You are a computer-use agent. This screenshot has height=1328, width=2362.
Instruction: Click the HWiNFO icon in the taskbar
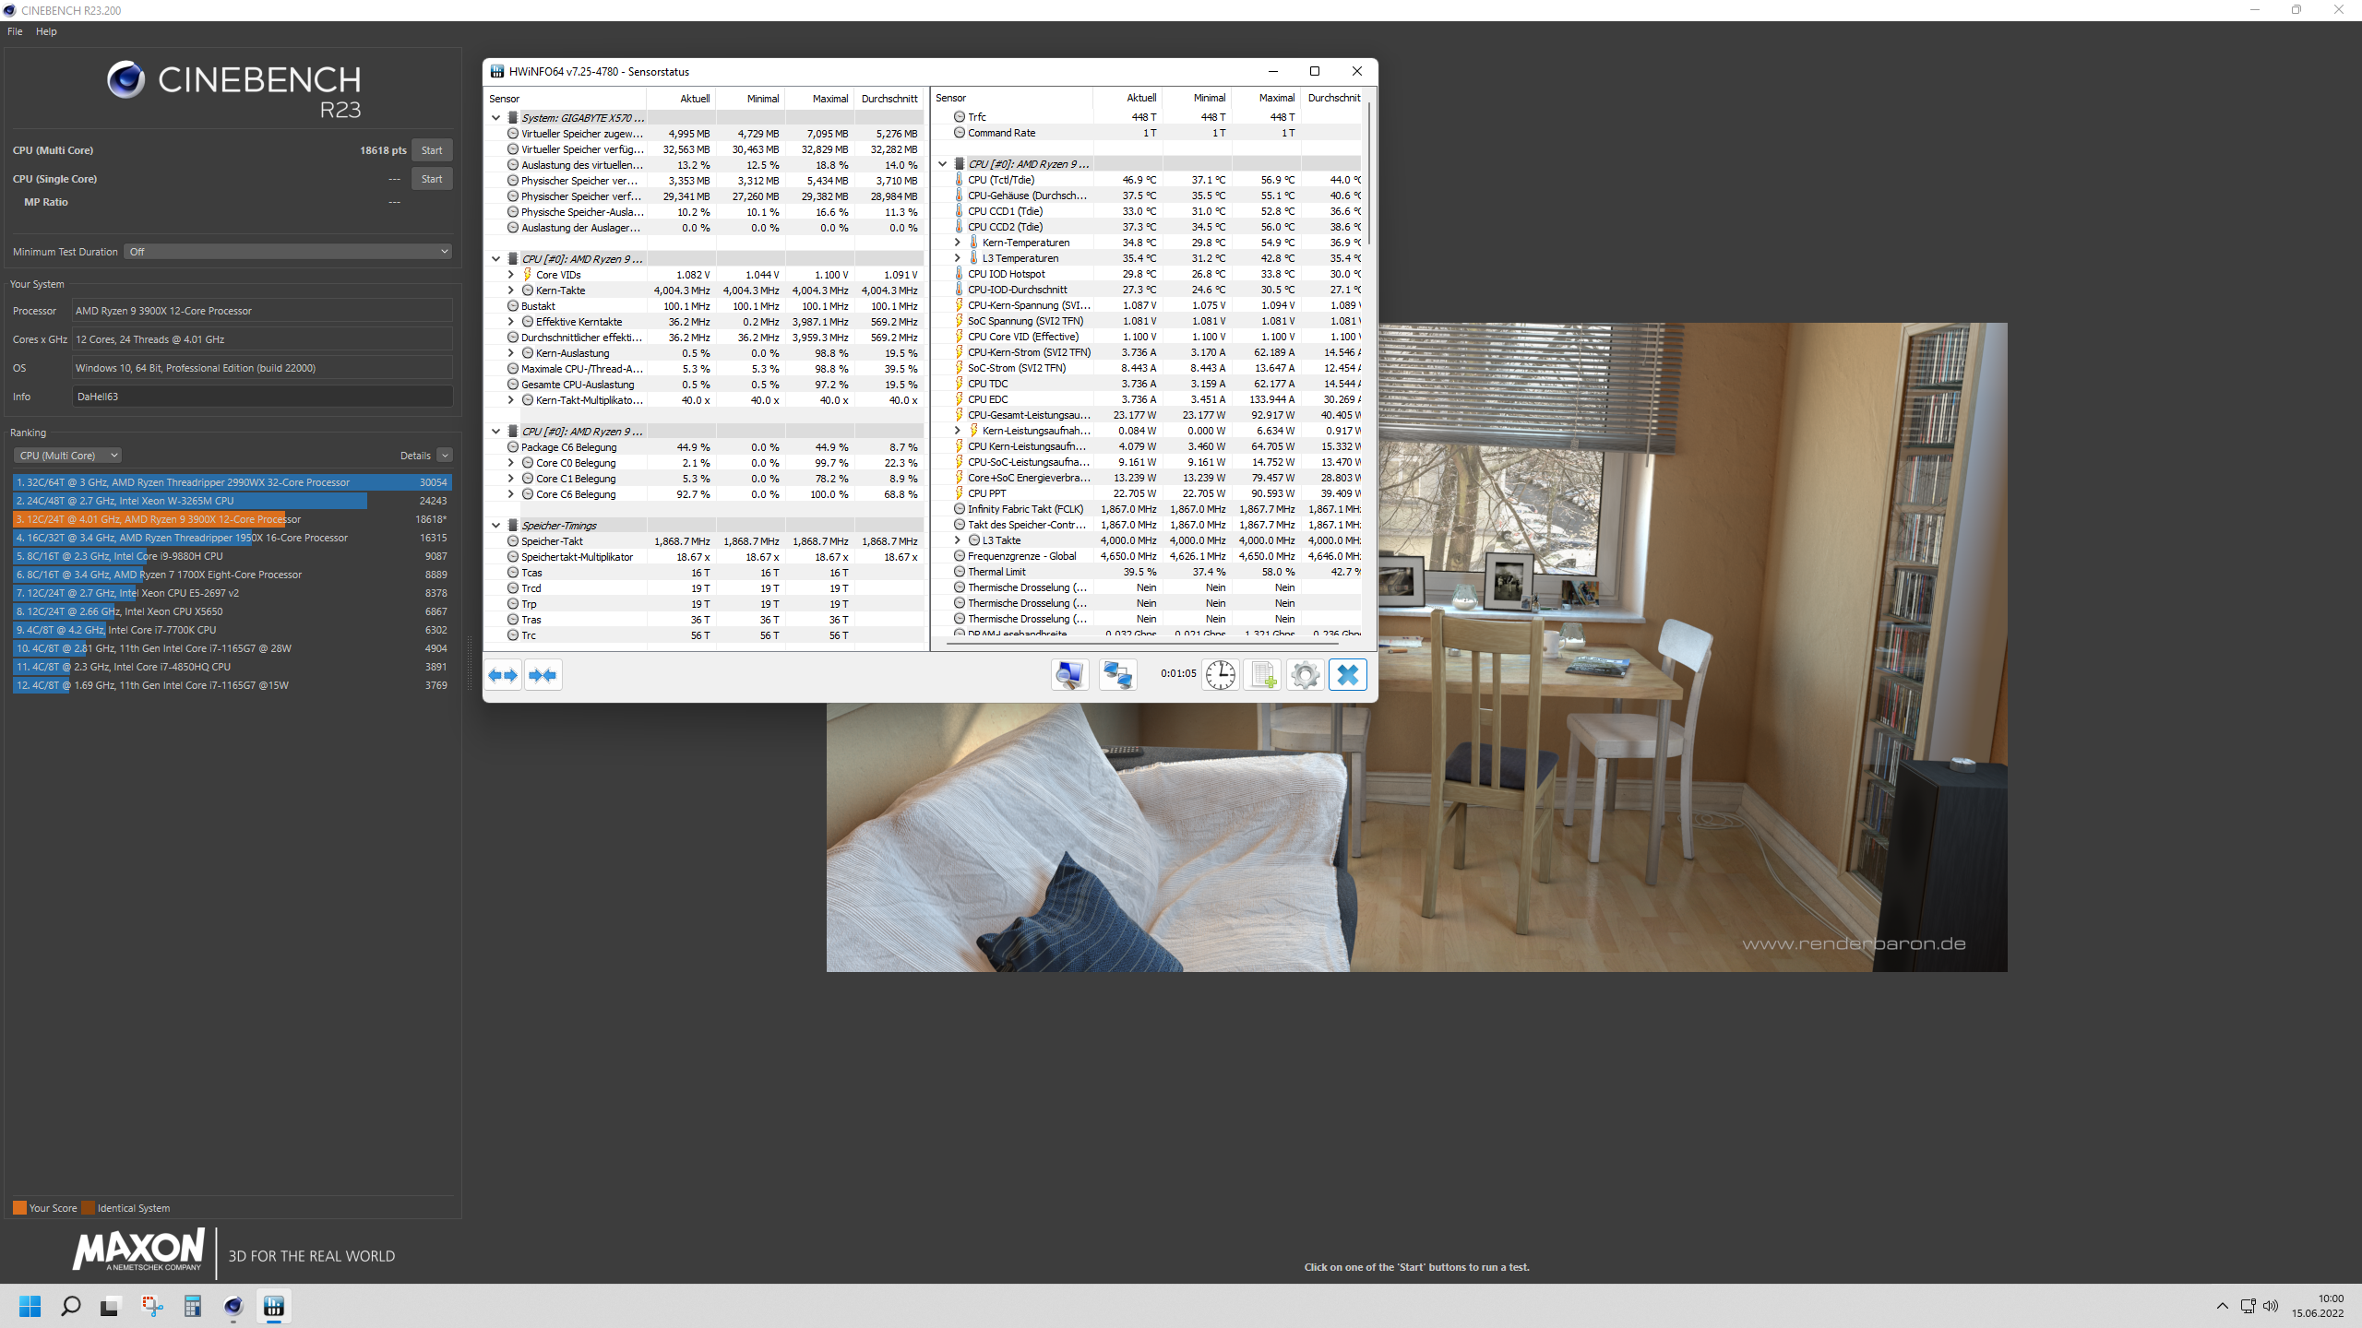[274, 1306]
